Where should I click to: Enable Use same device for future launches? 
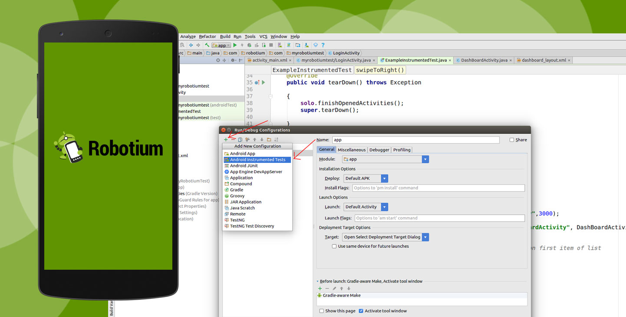coord(334,246)
